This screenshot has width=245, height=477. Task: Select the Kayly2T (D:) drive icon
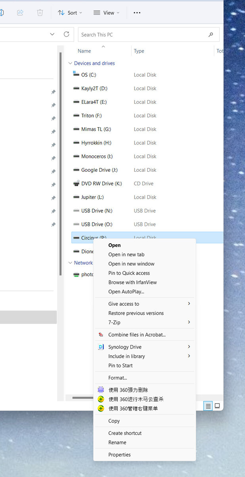tap(77, 88)
